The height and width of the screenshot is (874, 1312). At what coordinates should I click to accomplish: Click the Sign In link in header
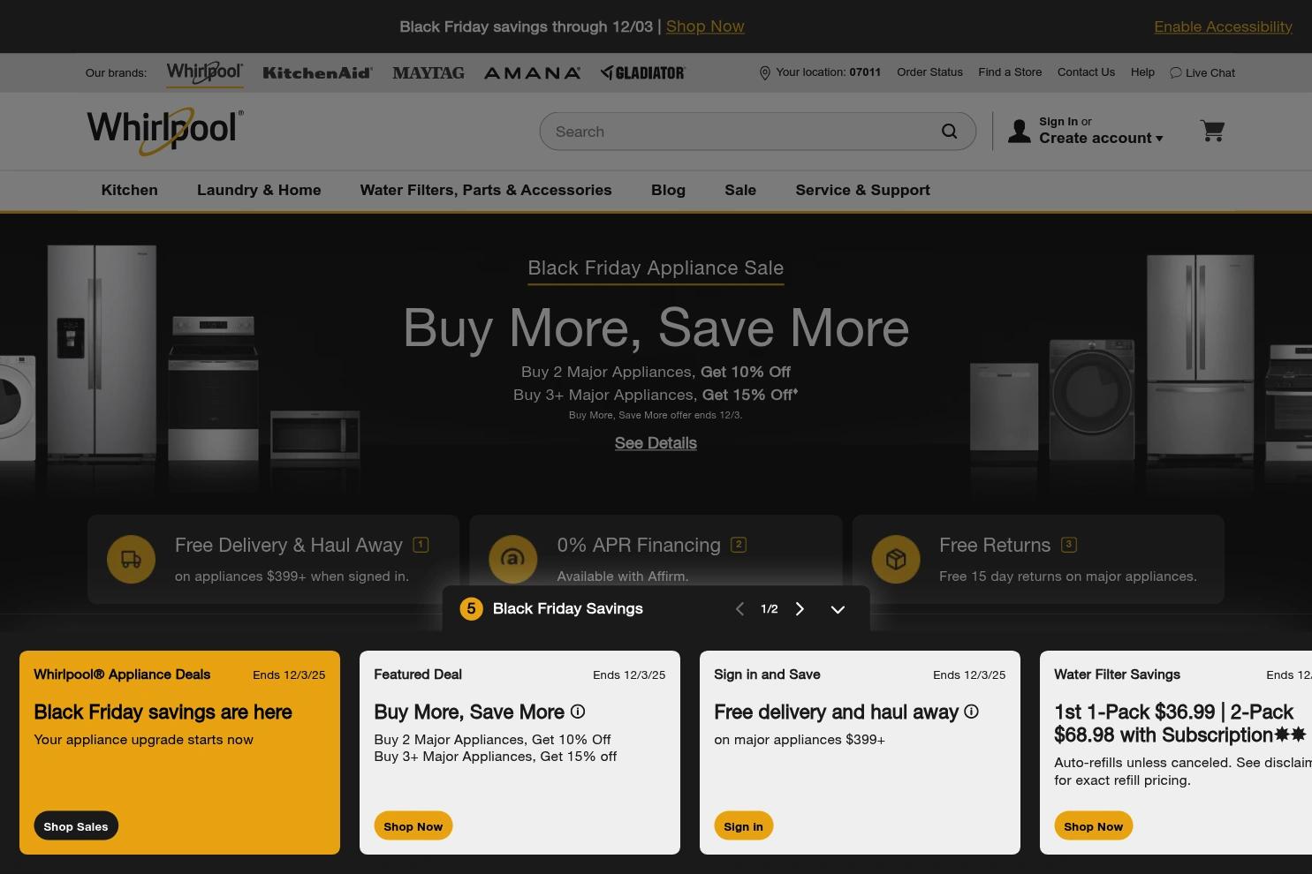(x=1058, y=122)
